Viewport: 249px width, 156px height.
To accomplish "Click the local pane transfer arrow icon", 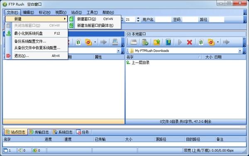I will point(226,42).
